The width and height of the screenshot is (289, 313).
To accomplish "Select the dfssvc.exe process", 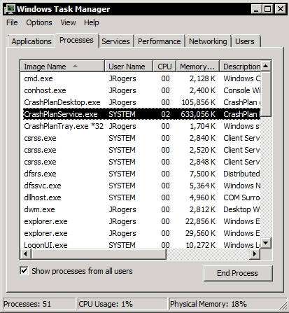I will click(141, 186).
